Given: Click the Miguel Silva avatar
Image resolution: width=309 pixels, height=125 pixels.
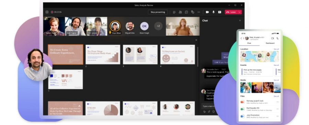Looking at the screenshot, I should point(130,26).
